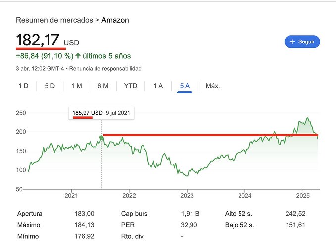The height and width of the screenshot is (247, 336).
Task: Show the 1 A chart range
Action: point(158,86)
